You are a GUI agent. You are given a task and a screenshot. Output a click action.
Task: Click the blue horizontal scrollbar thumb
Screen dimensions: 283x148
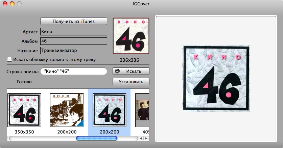[x=97, y=139]
